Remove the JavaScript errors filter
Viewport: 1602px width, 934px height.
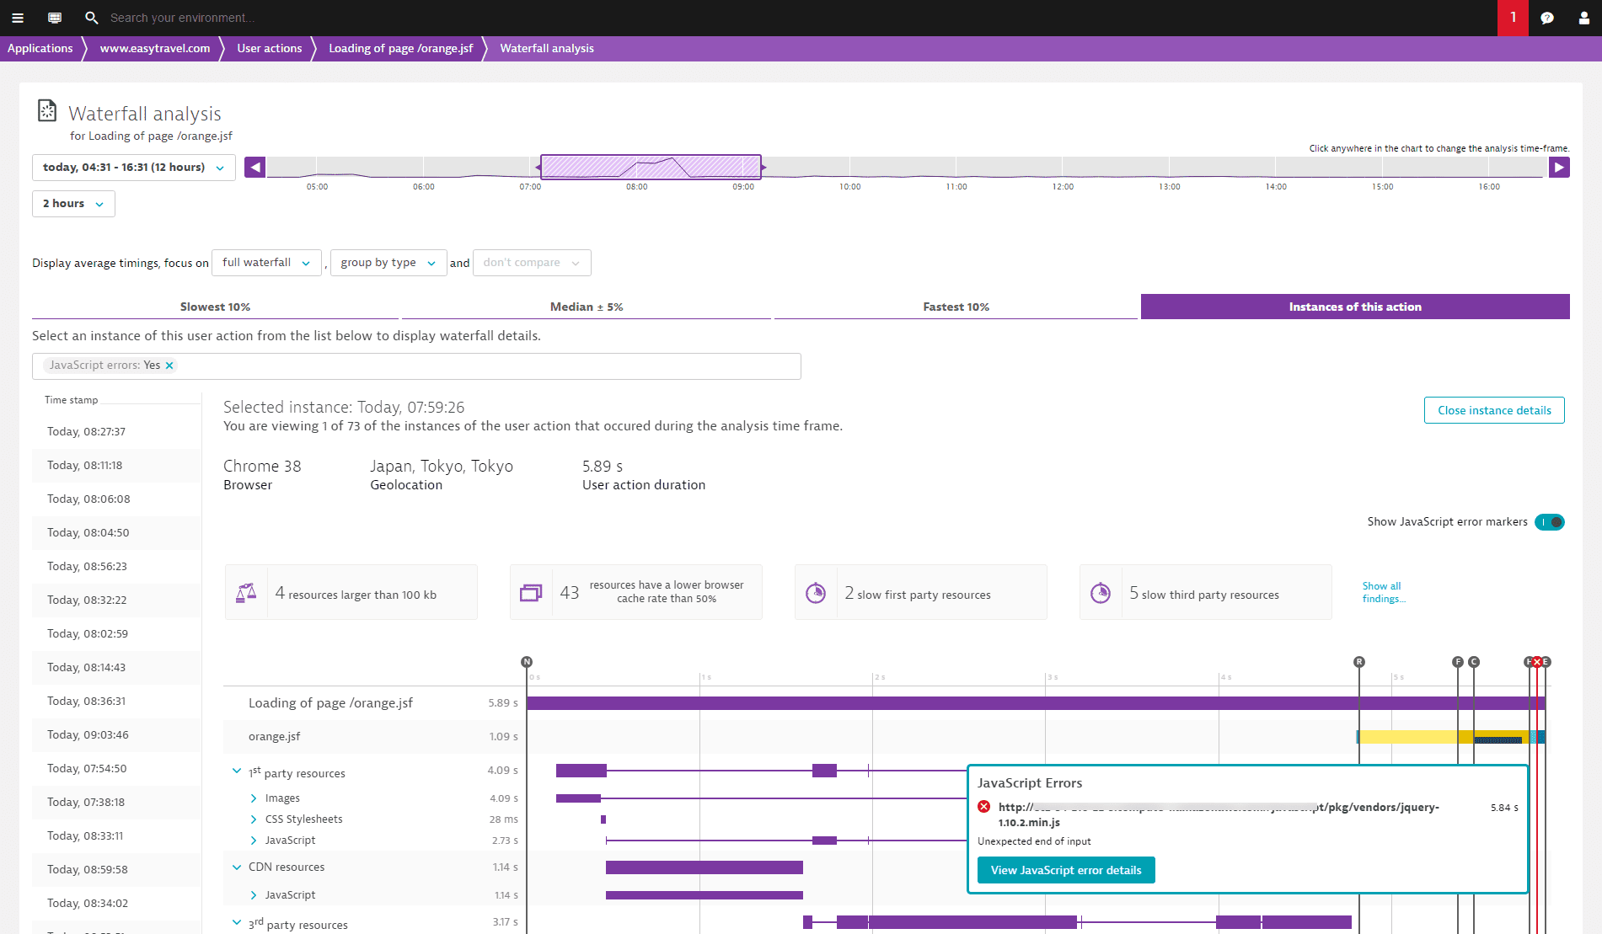169,366
